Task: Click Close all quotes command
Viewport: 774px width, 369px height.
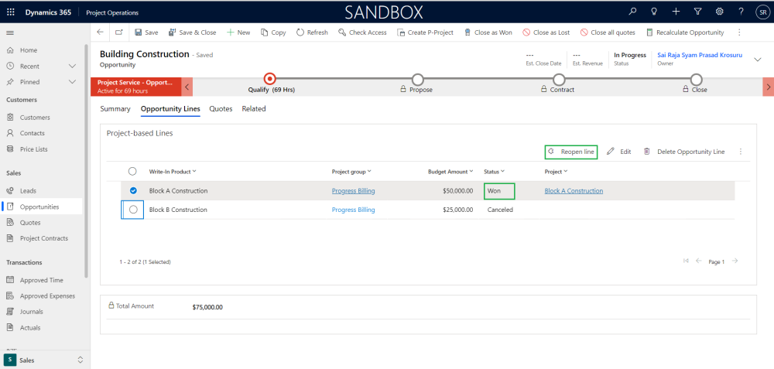Action: (608, 32)
